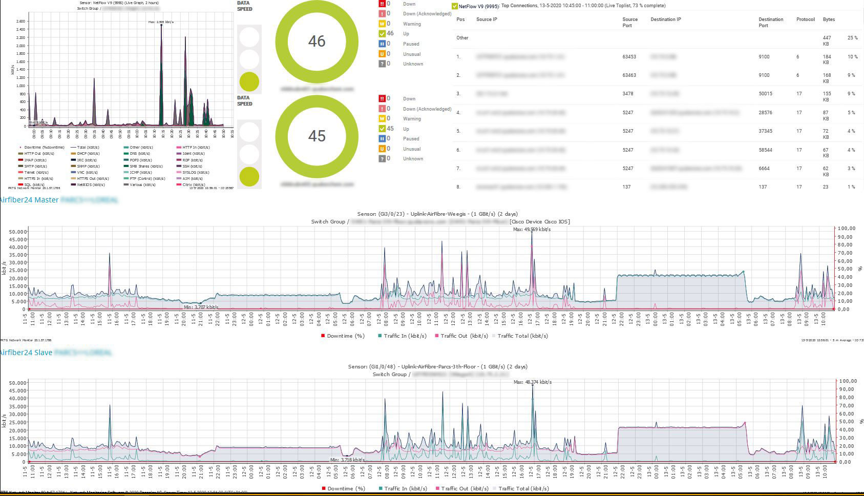Toggle the Traffic Out legend in the Uplink-AirFibre-Parcs-3th-Floor graph

tap(459, 488)
